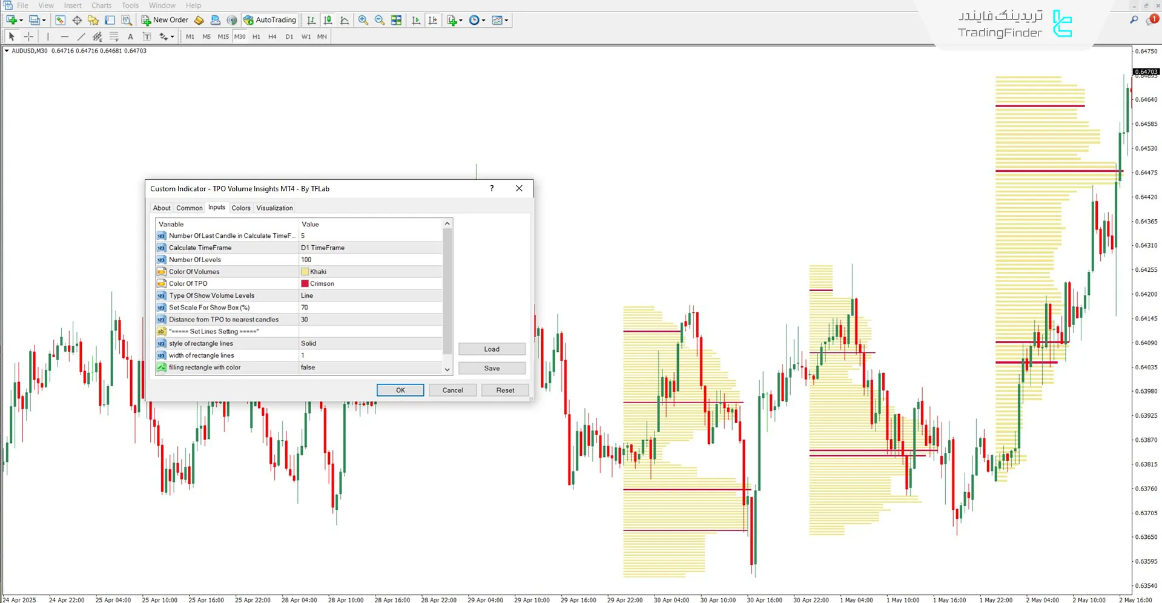Select the text annotation tool
The width and height of the screenshot is (1162, 603).
click(130, 36)
